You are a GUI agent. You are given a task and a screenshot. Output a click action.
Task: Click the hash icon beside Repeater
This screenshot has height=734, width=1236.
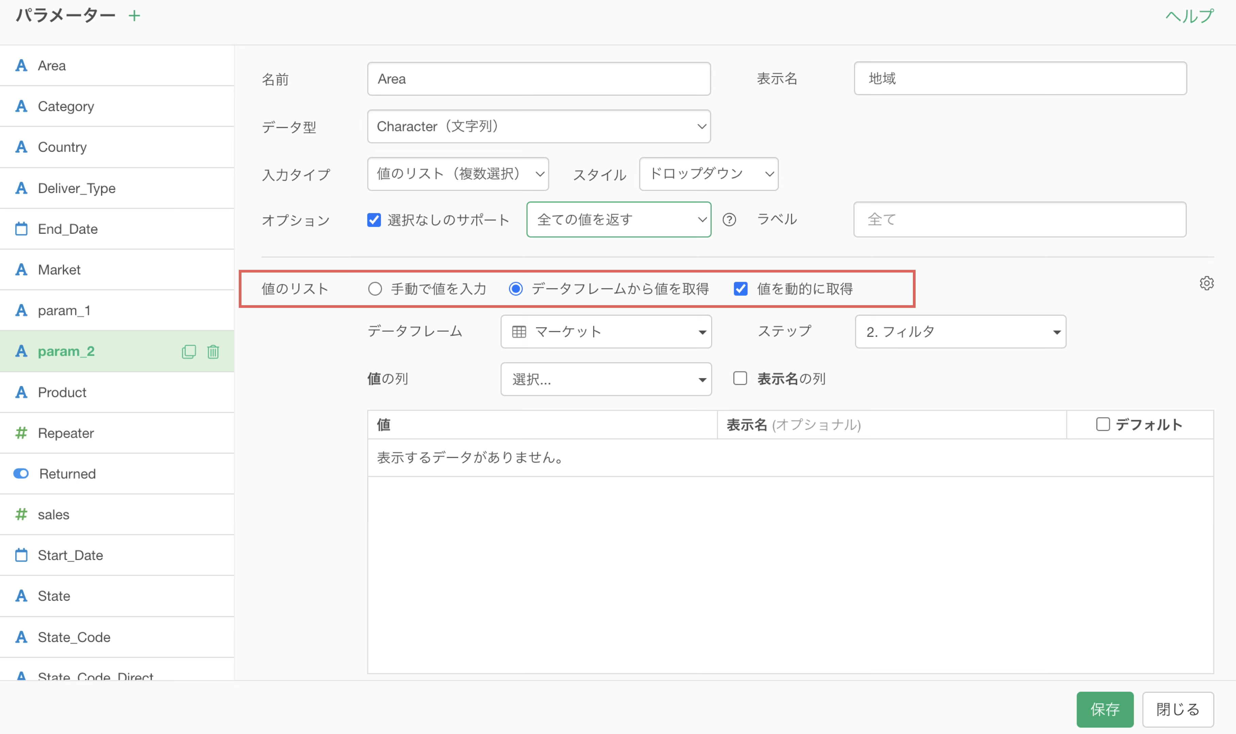point(21,433)
